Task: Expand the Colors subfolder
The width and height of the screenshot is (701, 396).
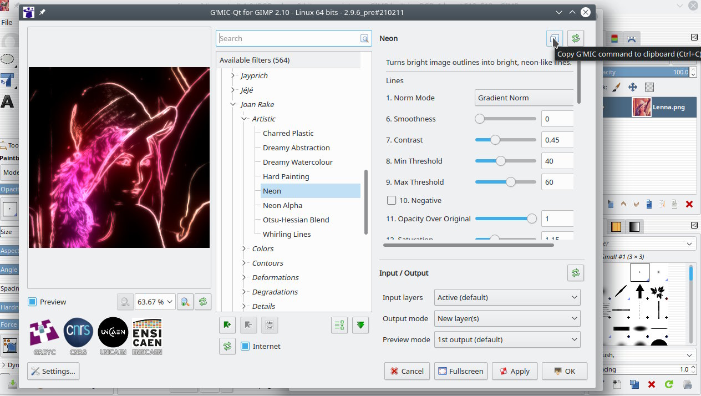Action: (x=244, y=248)
